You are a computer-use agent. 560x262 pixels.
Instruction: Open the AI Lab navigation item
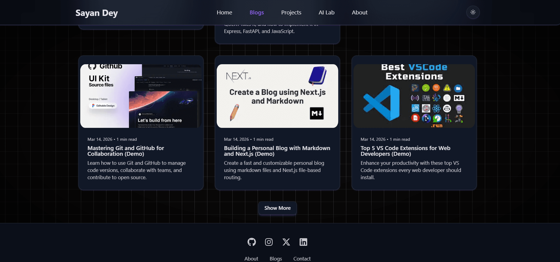[326, 12]
